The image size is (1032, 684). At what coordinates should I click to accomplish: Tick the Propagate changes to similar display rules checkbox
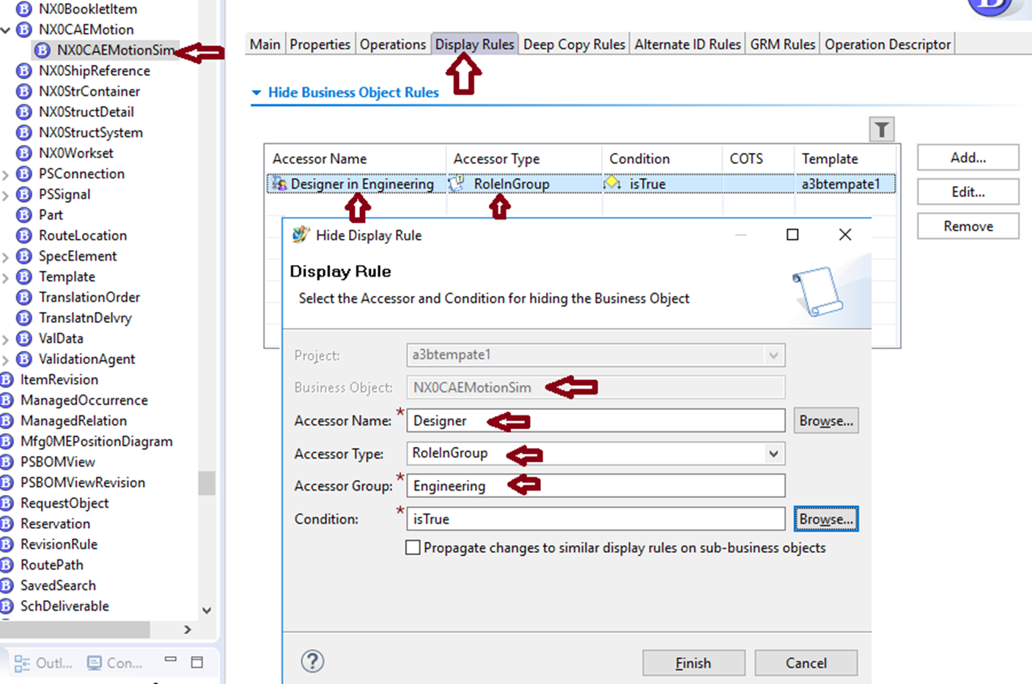pos(413,548)
